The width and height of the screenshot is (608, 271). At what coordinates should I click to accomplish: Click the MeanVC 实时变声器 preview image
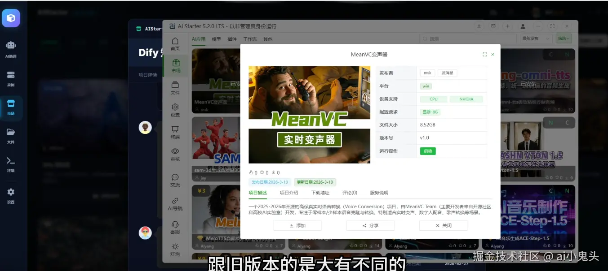click(x=310, y=115)
